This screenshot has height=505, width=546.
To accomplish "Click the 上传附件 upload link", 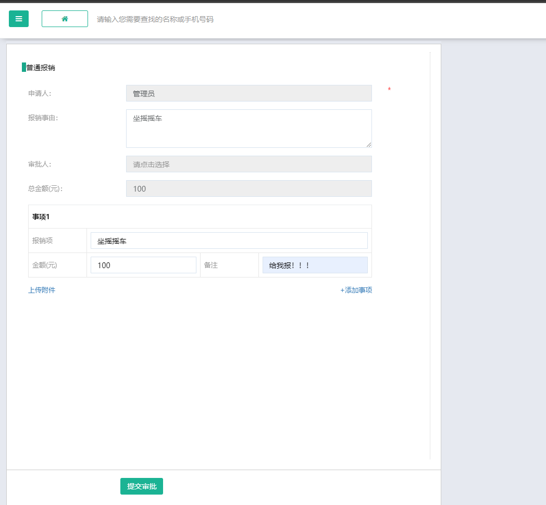I will (42, 290).
